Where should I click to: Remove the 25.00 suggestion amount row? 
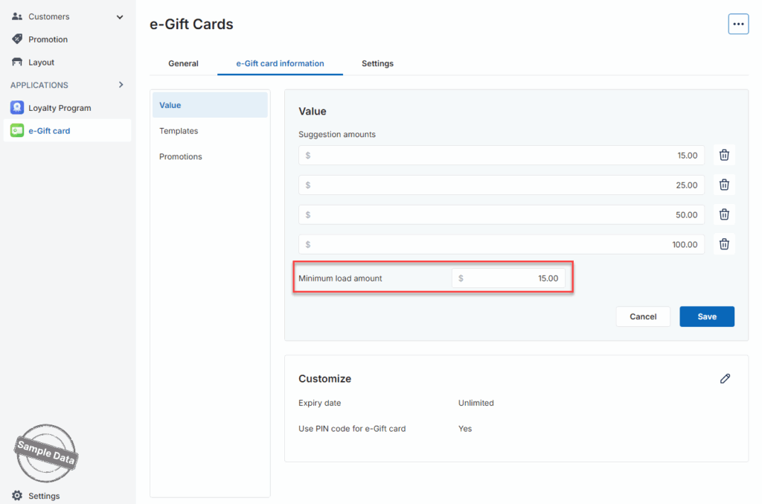tap(724, 185)
